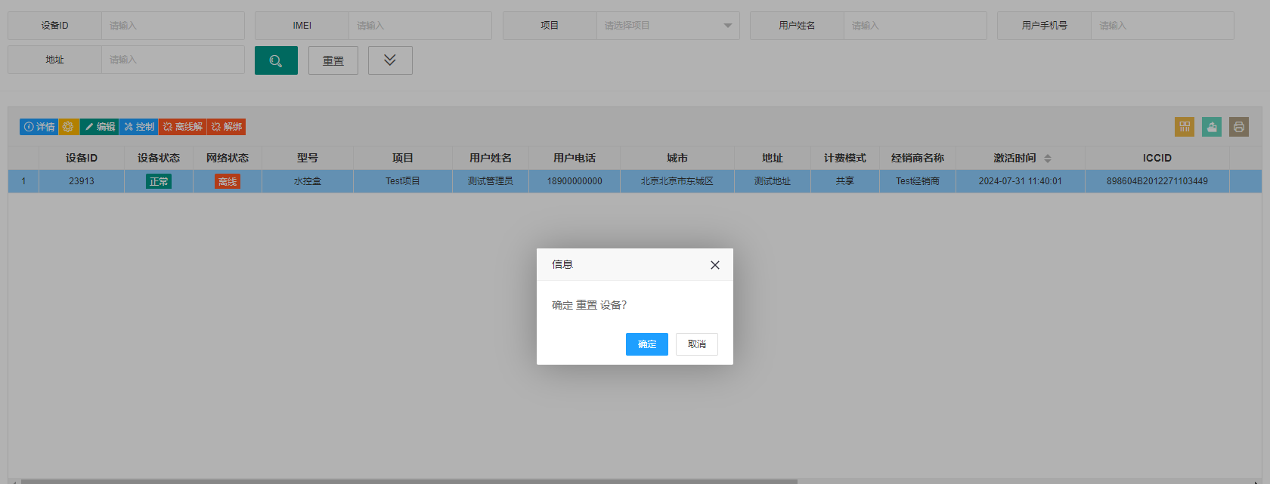Click the 用户电话 column header

click(x=575, y=158)
